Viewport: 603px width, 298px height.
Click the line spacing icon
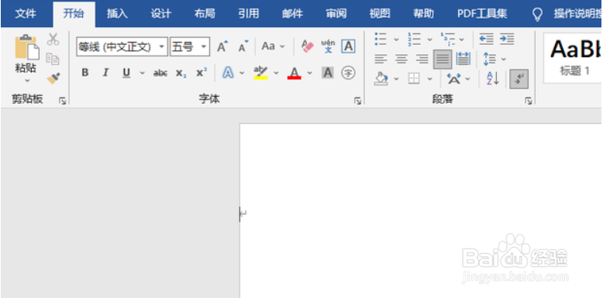click(490, 59)
